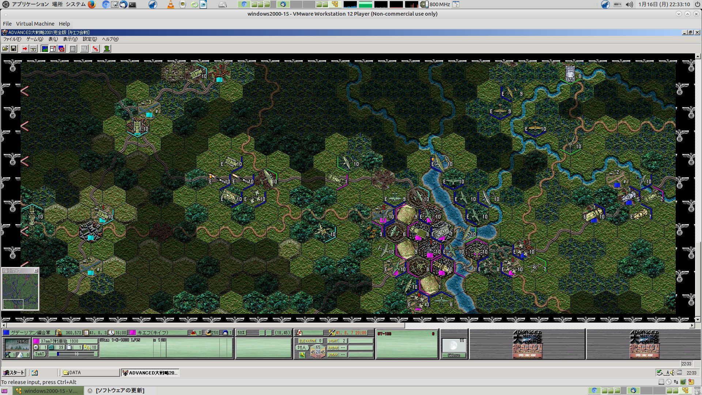Click the blue and red flags toolbar icon
This screenshot has width=702, height=395.
tap(61, 49)
